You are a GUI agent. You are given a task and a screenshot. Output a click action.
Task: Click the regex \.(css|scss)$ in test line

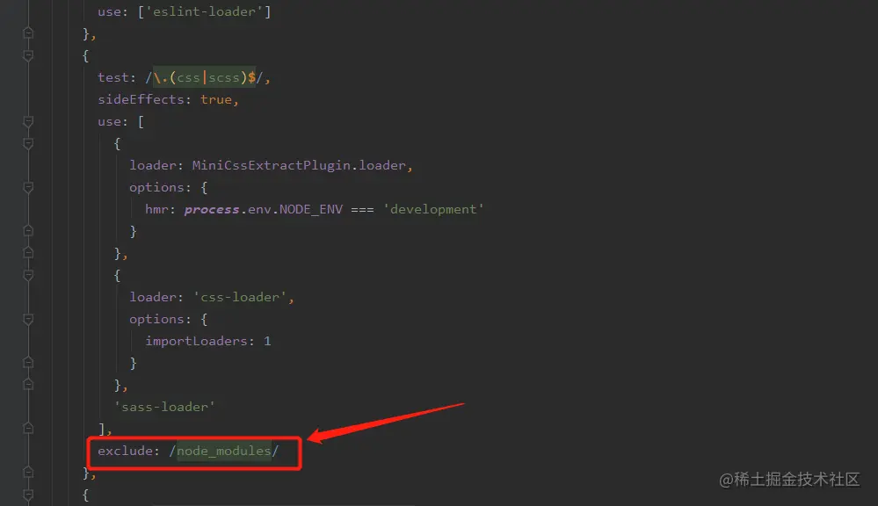[205, 77]
